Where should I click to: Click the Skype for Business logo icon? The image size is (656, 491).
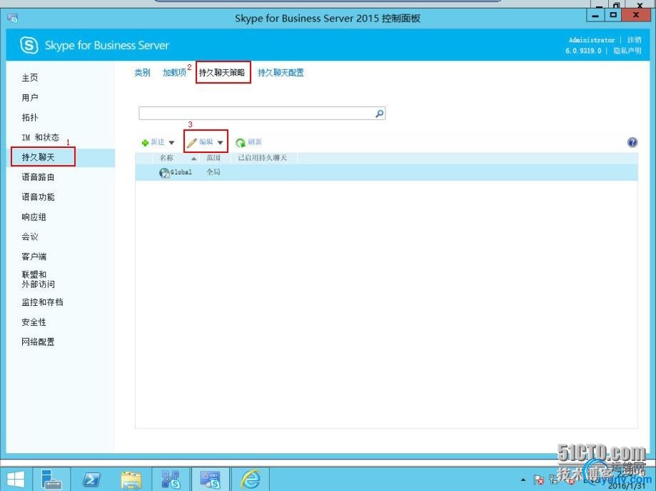(x=29, y=45)
